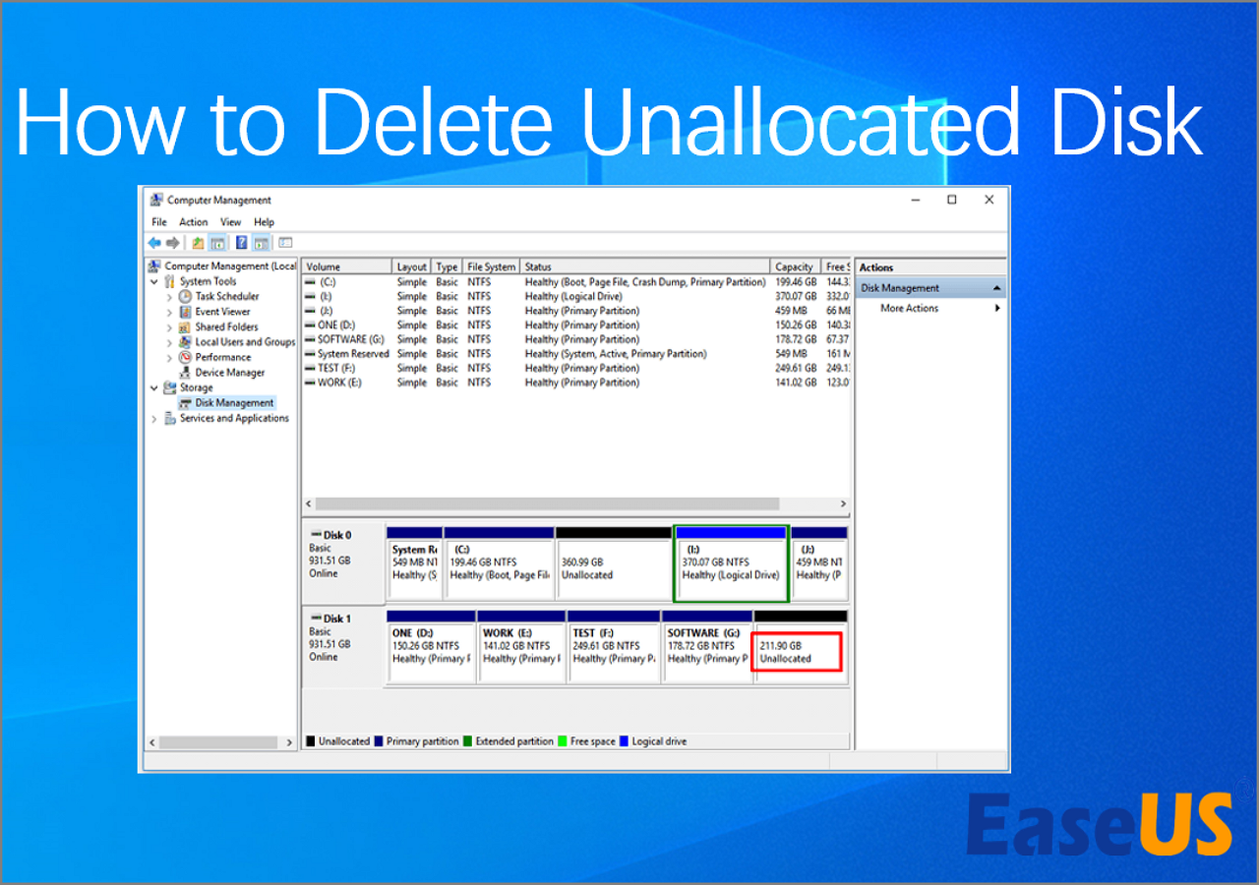Viewport: 1259px width, 885px height.
Task: Click the Disk Management icon in tree
Action: pos(185,403)
